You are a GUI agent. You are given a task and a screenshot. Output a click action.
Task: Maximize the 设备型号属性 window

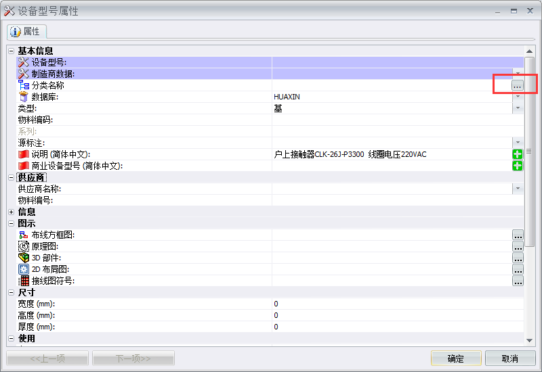[514, 11]
